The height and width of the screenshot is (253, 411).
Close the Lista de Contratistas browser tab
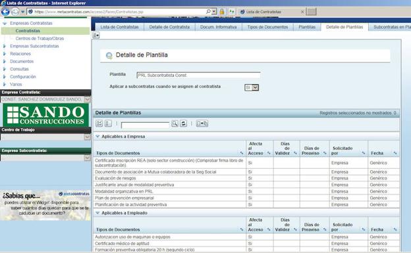[302, 12]
